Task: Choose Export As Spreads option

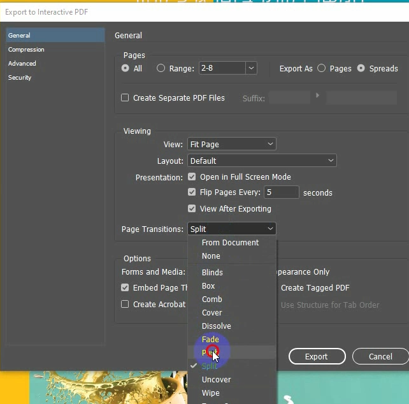Action: point(361,68)
